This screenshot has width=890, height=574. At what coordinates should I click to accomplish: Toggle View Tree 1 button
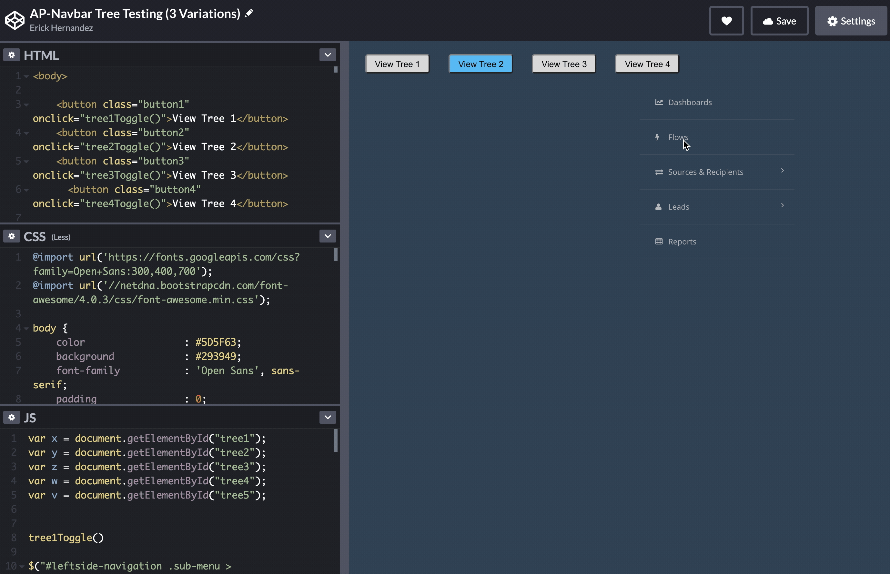pyautogui.click(x=397, y=64)
